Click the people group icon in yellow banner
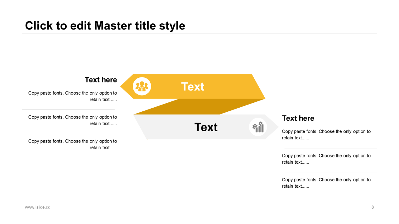 pyautogui.click(x=142, y=86)
